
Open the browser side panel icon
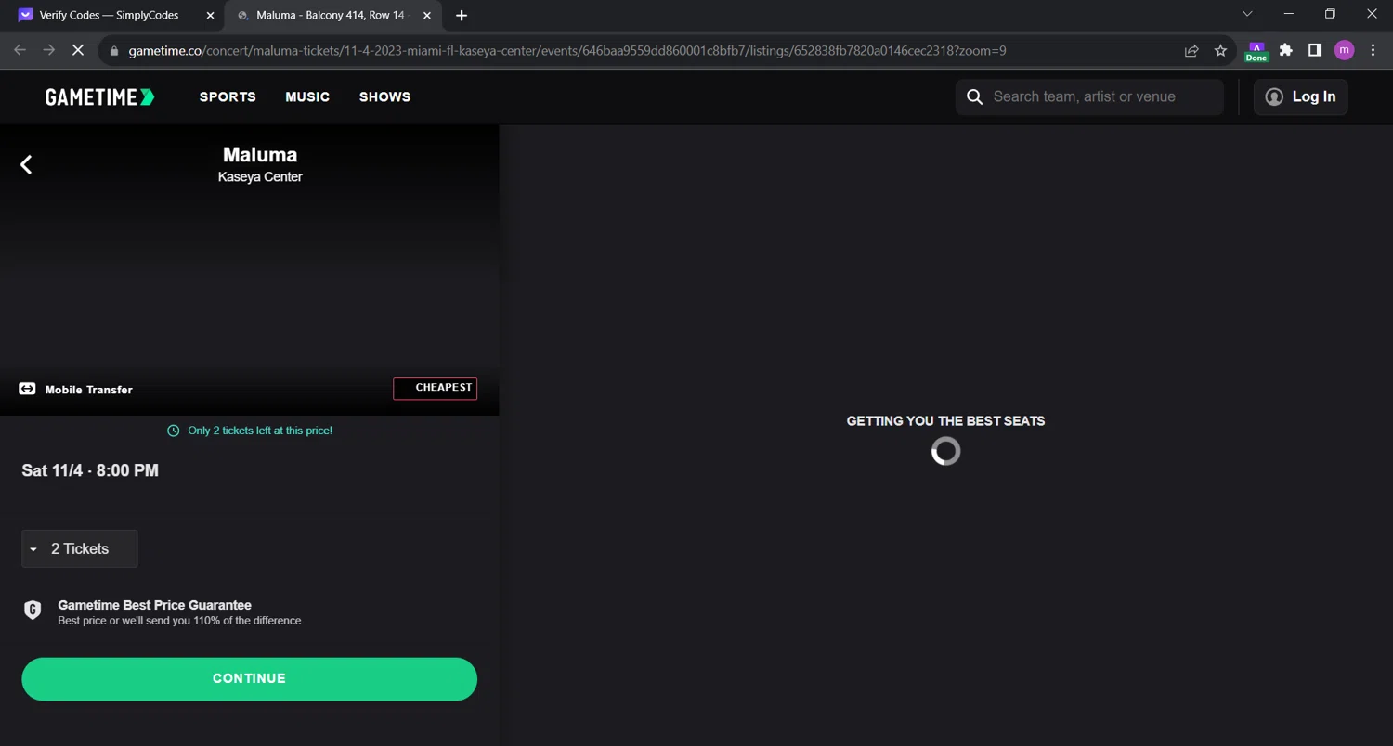pos(1314,50)
